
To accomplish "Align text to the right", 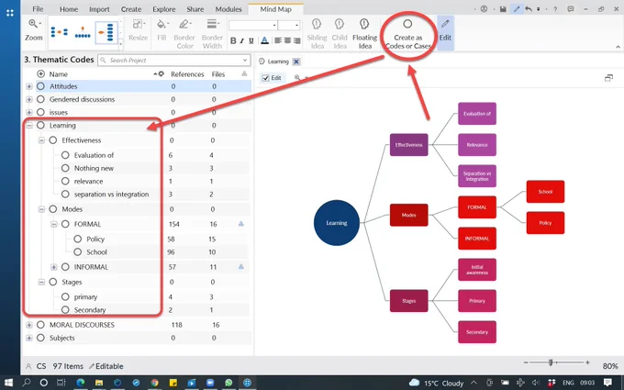I will coord(297,40).
